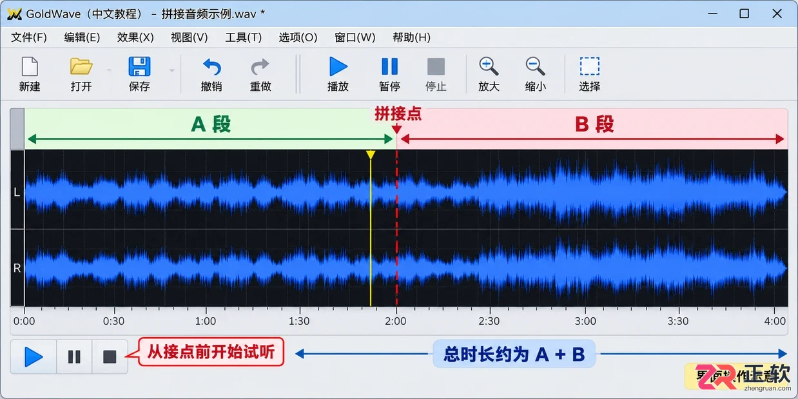The height and width of the screenshot is (399, 798).
Task: Stop using the bottom transport stop button
Action: [110, 356]
